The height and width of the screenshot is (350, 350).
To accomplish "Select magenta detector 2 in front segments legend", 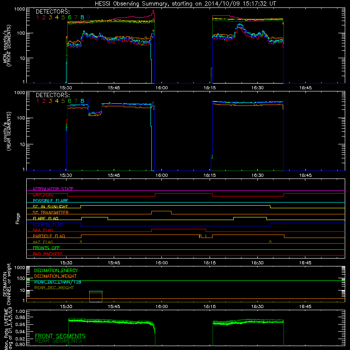I will pos(44,17).
